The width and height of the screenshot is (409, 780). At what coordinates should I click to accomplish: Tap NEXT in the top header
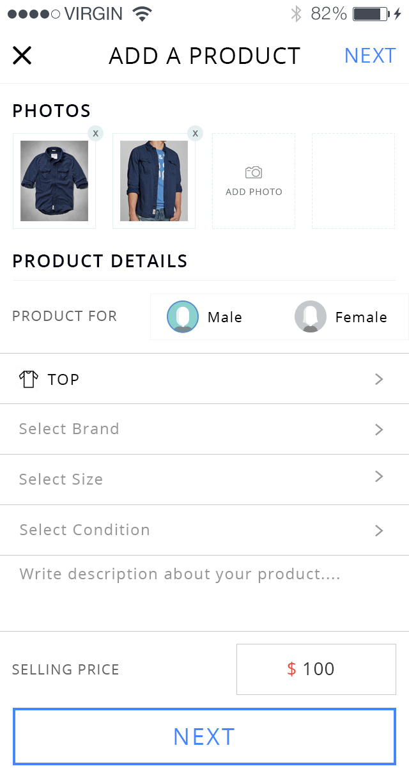pos(370,56)
